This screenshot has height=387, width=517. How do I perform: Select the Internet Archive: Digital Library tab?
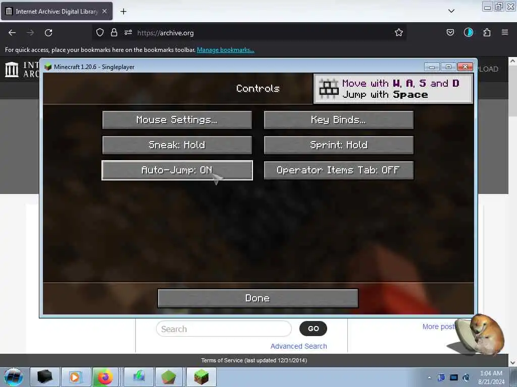pyautogui.click(x=57, y=11)
